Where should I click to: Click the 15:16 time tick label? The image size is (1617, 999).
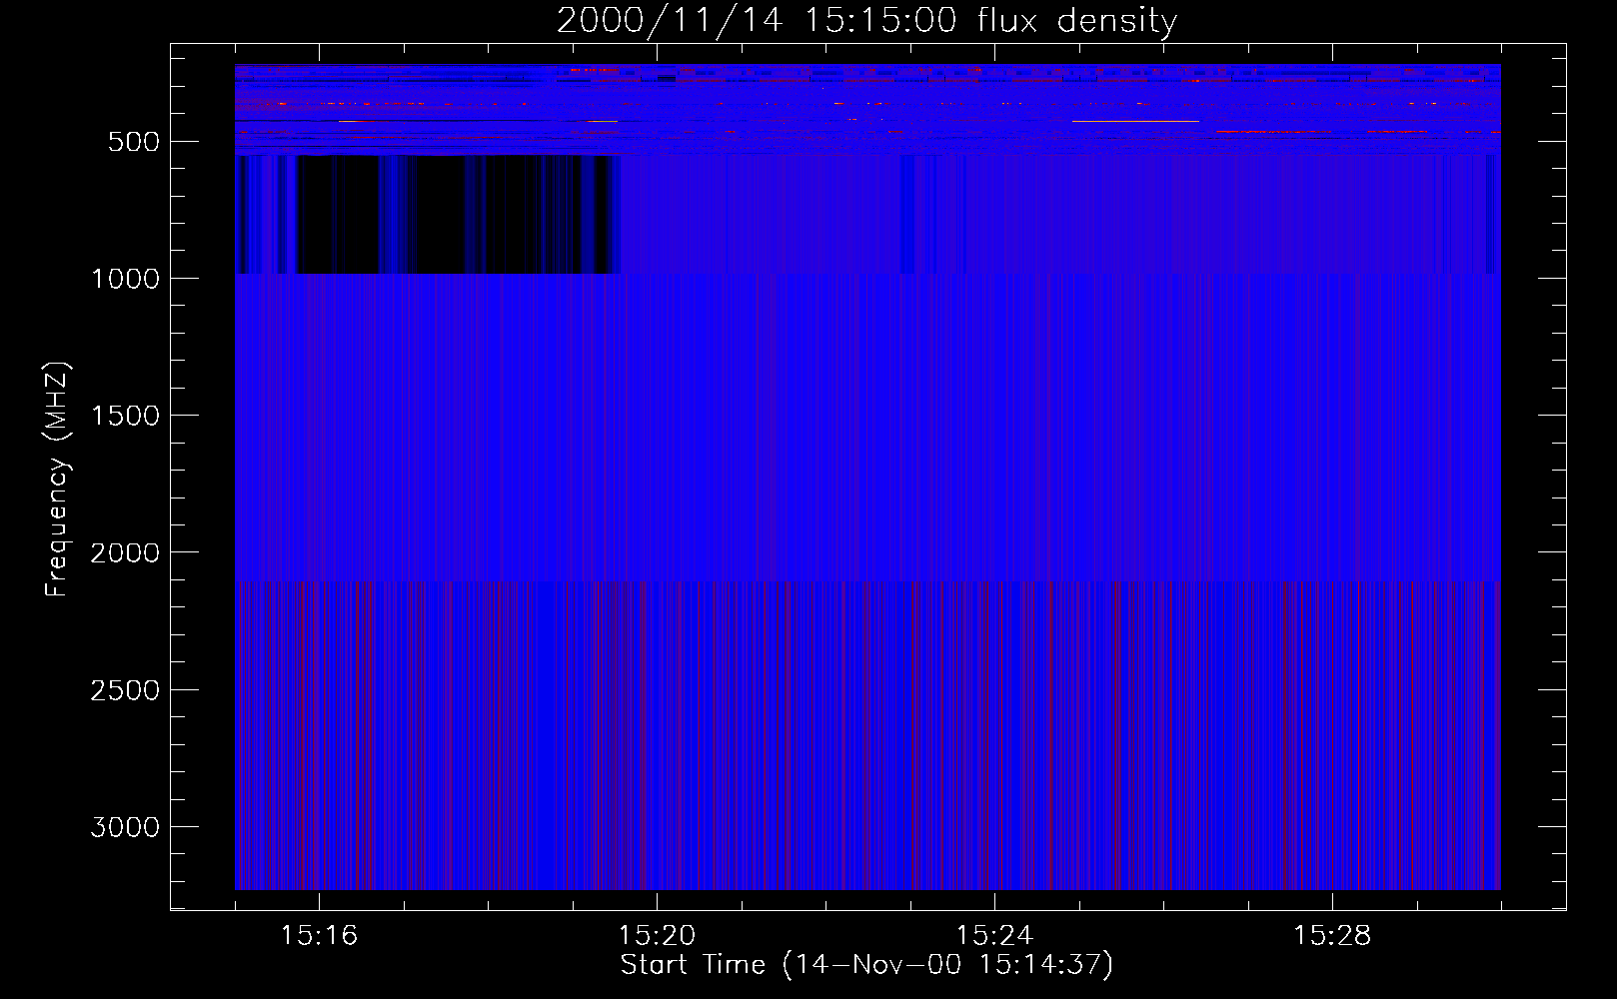pyautogui.click(x=319, y=936)
